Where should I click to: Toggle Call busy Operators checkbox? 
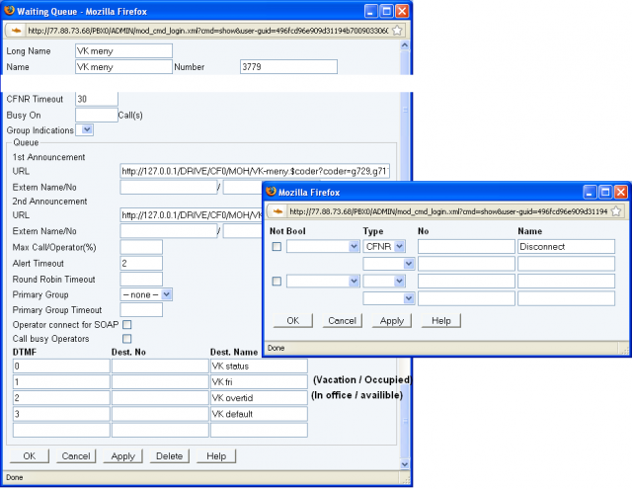point(127,339)
